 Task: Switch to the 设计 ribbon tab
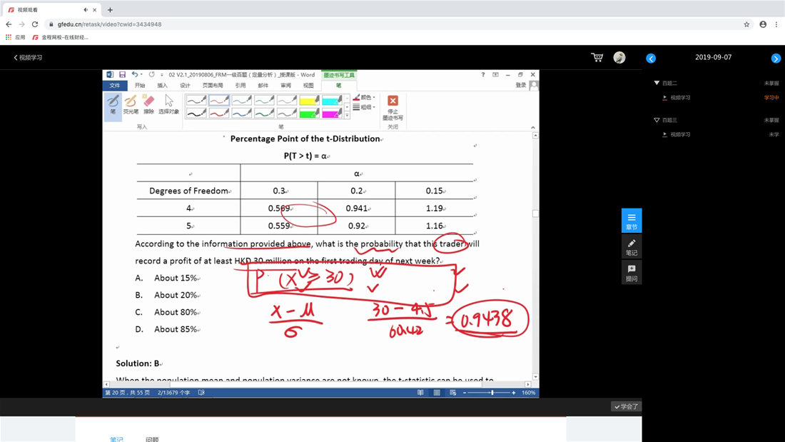185,86
